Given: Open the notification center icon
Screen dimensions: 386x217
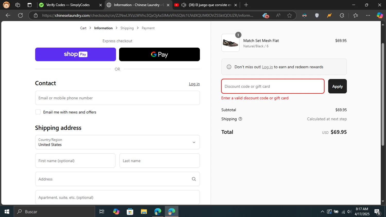Looking at the screenshot, I should pyautogui.click(x=378, y=212).
